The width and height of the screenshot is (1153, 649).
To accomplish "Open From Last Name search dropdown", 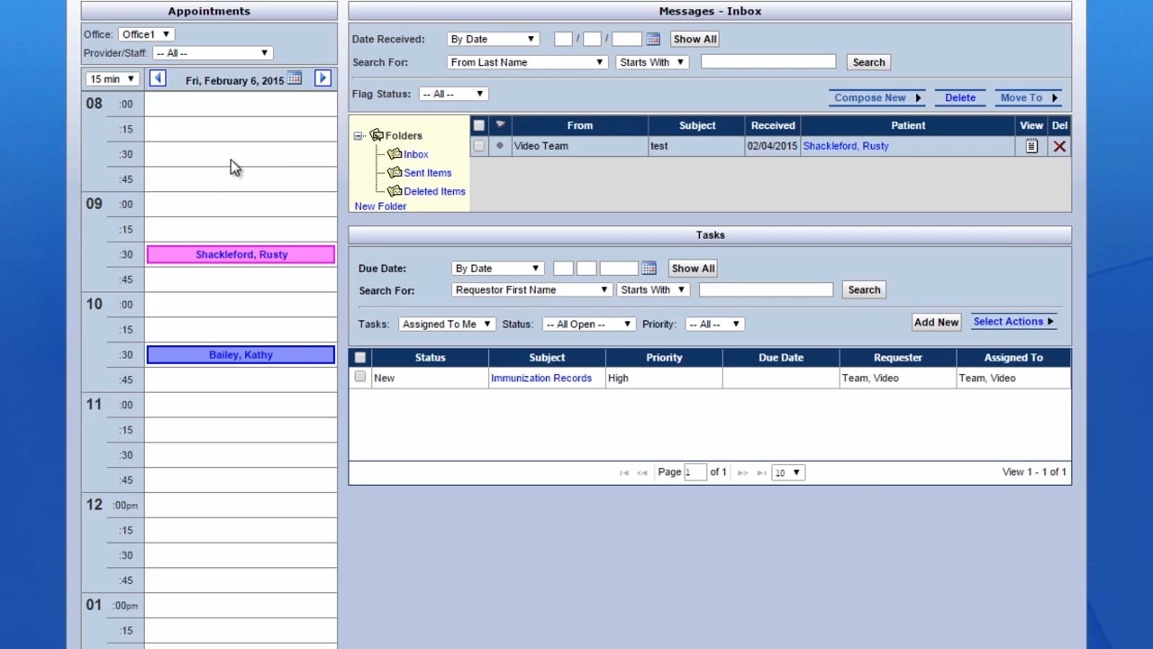I will 527,62.
